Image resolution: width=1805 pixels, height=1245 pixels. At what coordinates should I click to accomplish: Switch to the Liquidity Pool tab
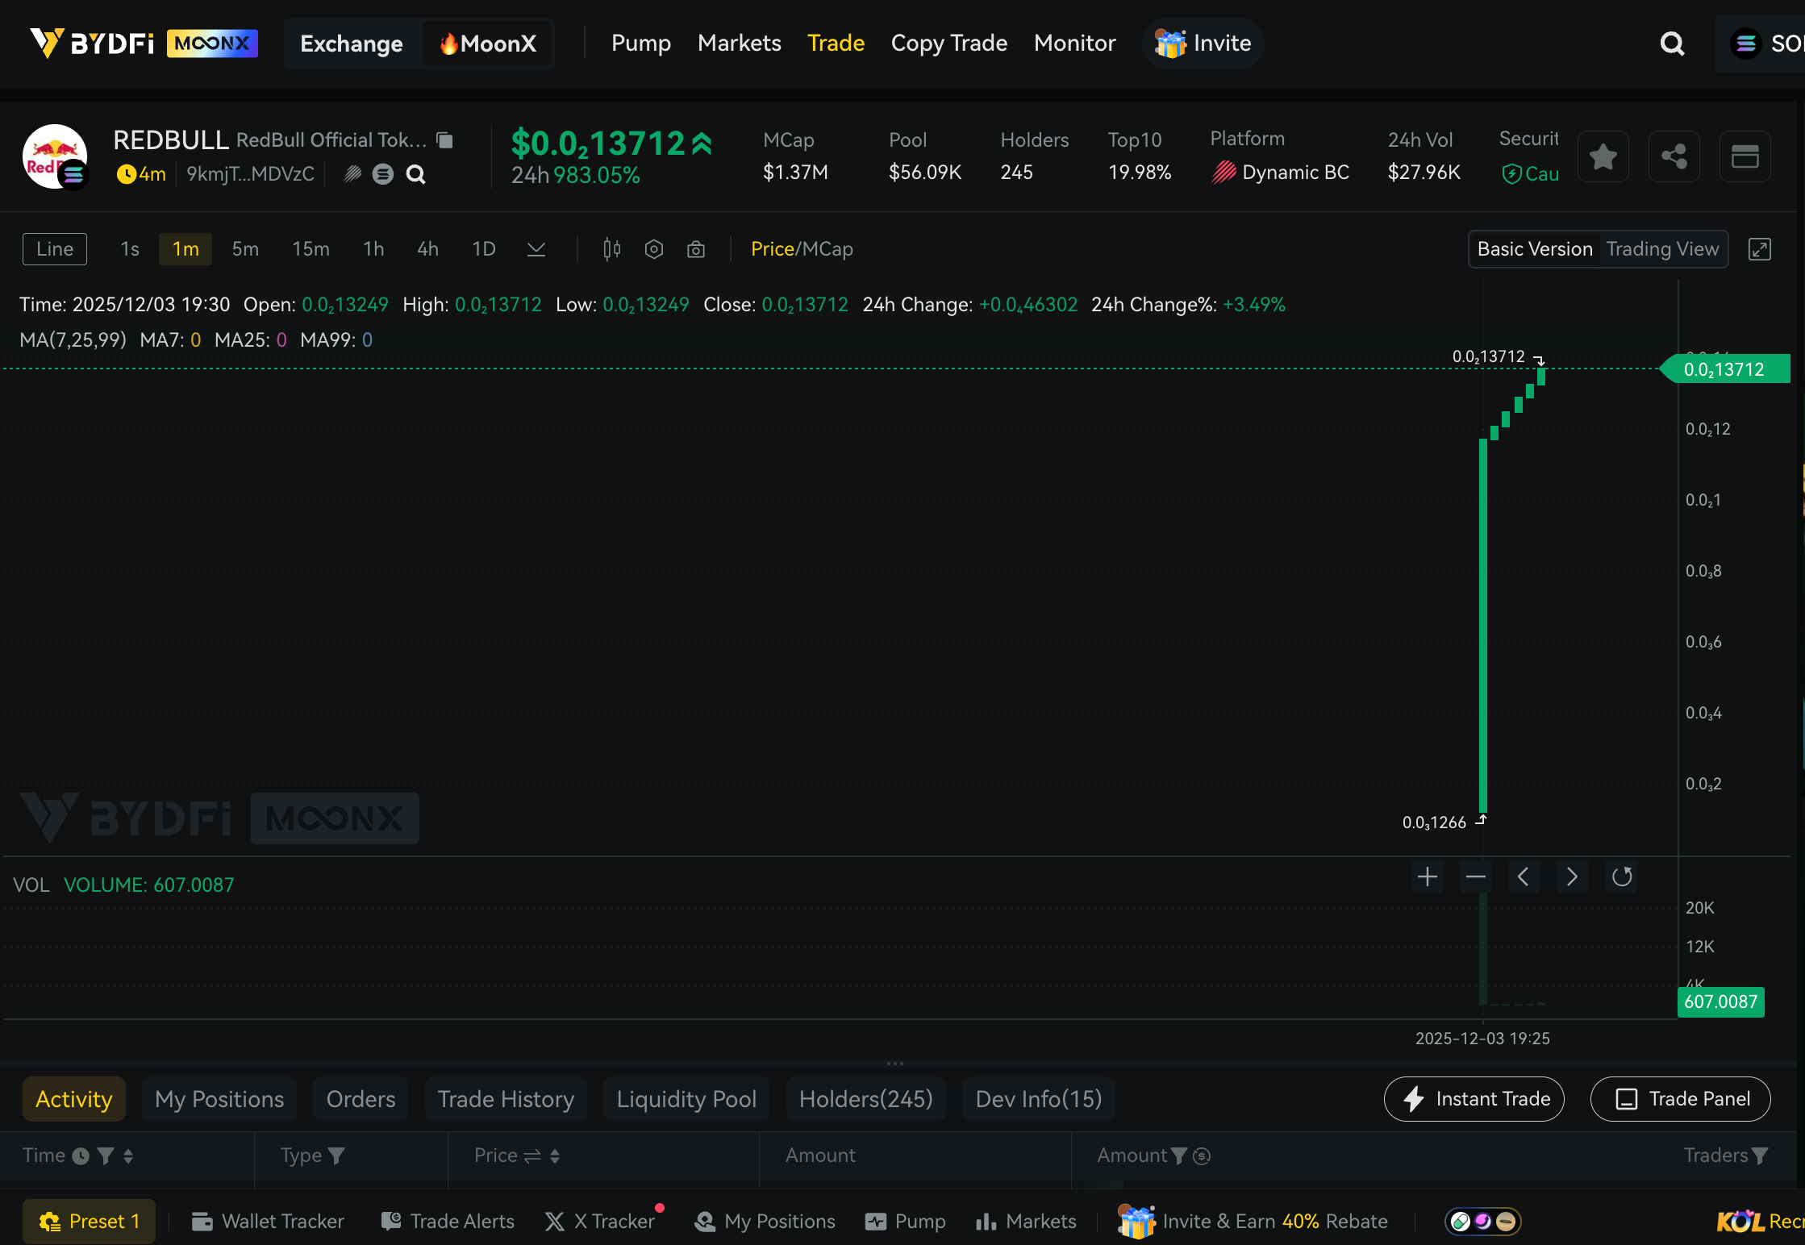pos(686,1099)
